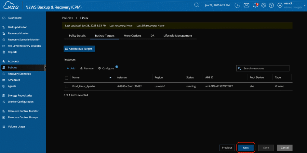Click the info icon beside Configure

coord(117,67)
